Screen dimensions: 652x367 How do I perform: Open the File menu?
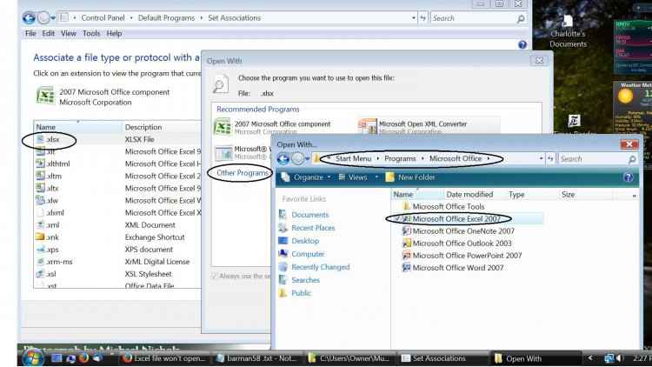pos(30,33)
